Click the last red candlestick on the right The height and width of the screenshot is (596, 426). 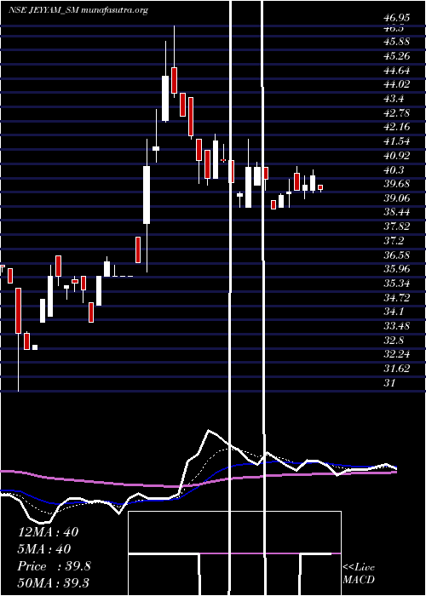[x=320, y=187]
